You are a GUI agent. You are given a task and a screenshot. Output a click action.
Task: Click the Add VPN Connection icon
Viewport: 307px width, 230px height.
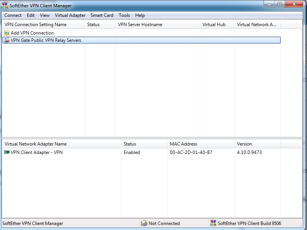7,33
